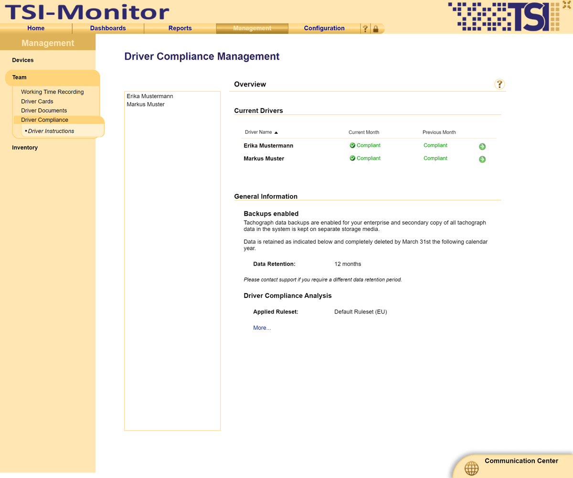Click the Current Month column header

(364, 132)
